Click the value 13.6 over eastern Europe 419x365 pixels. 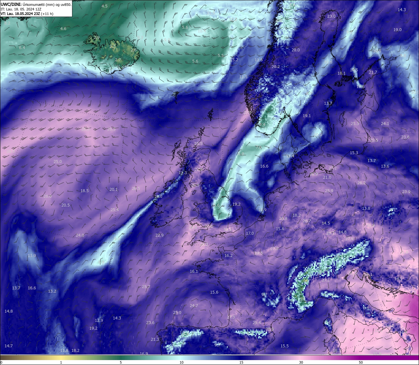pos(385,166)
